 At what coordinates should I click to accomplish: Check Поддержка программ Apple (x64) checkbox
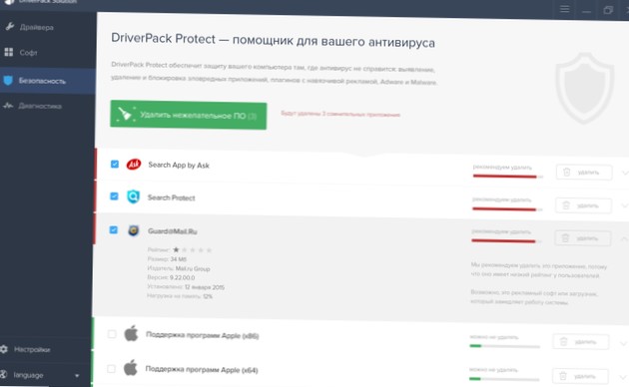tap(111, 369)
